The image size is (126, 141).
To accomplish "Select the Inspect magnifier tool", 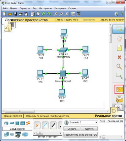I will point(119,67).
